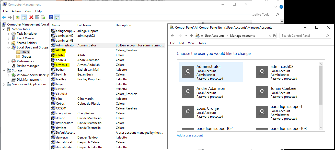Click the Refresh button in the address bar

(274, 36)
